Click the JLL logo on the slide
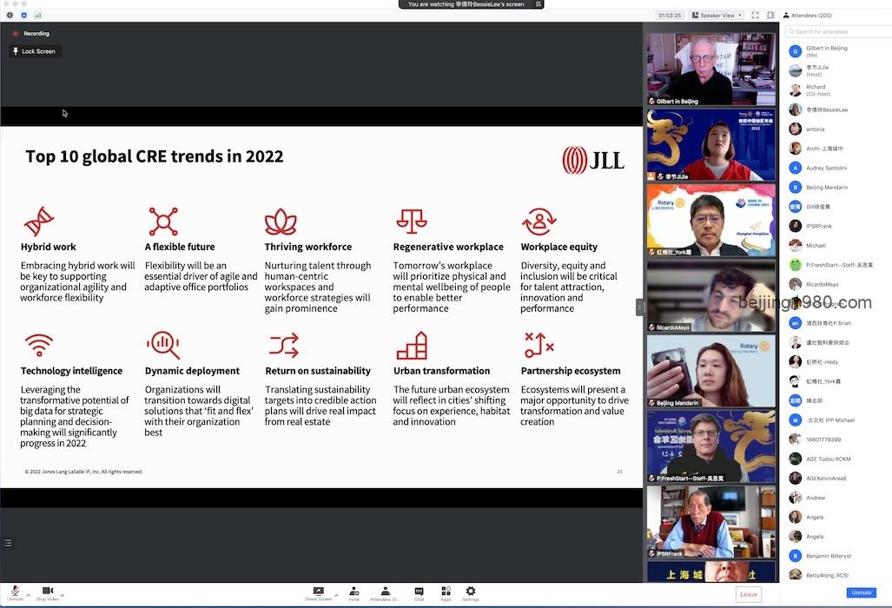This screenshot has height=608, width=892. point(593,160)
